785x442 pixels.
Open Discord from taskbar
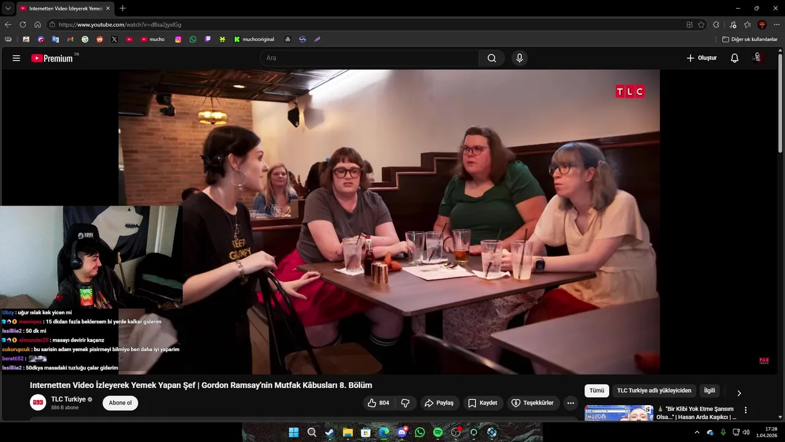click(402, 432)
